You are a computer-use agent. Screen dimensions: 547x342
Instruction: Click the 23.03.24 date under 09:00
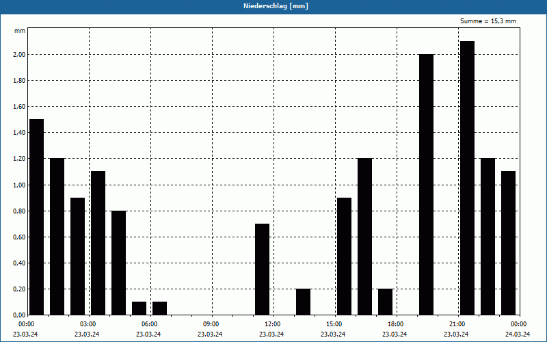tap(210, 334)
